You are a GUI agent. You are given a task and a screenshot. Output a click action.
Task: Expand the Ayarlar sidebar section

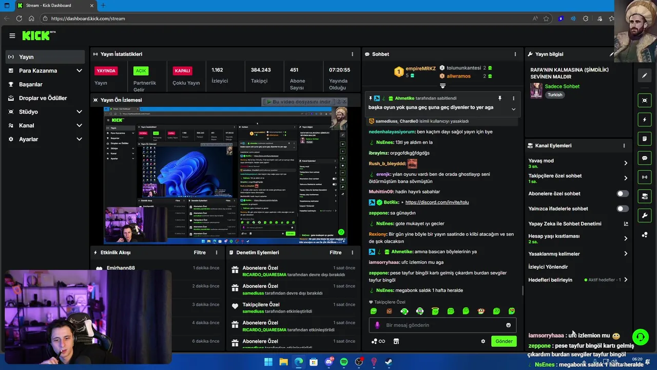click(x=79, y=139)
